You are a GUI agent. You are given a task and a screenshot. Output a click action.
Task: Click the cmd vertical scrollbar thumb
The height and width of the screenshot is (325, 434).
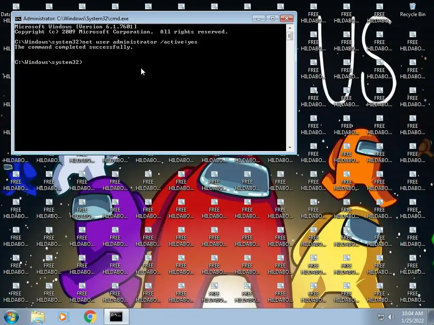click(x=290, y=36)
